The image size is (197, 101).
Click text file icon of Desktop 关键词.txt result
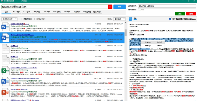point(6,49)
